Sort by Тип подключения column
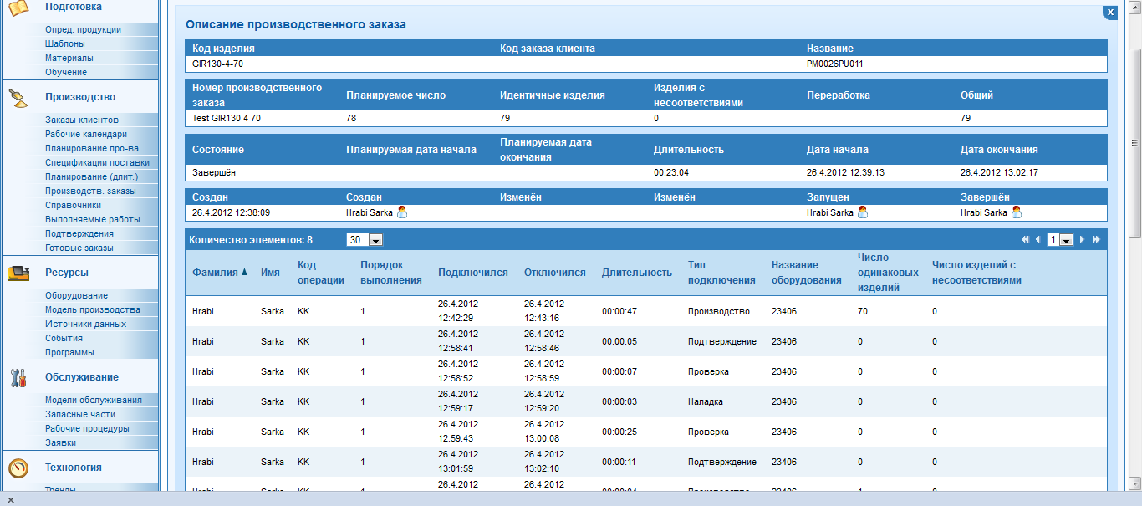This screenshot has height=506, width=1142. 721,272
